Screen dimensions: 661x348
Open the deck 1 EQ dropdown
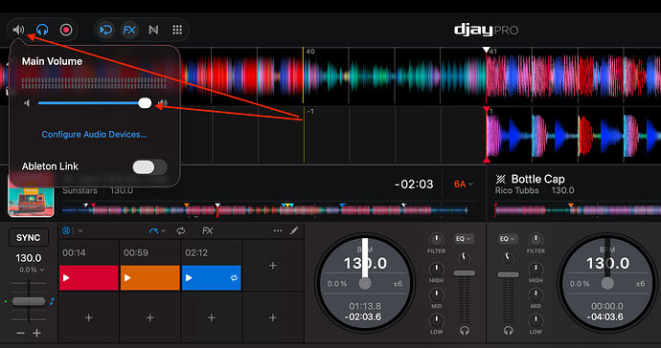[464, 239]
